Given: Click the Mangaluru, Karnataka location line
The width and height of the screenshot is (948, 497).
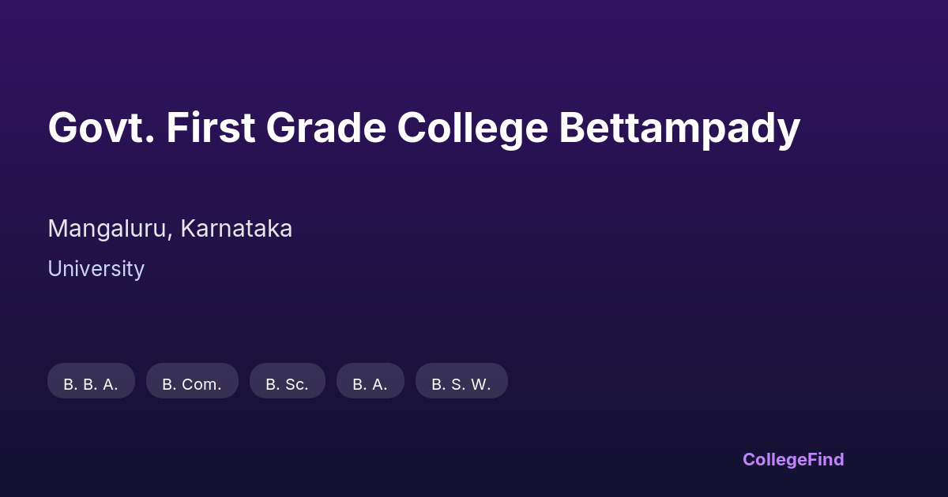Looking at the screenshot, I should [x=170, y=229].
